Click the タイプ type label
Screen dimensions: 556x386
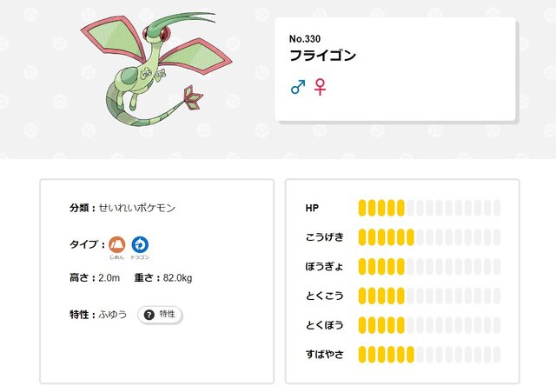tap(83, 244)
